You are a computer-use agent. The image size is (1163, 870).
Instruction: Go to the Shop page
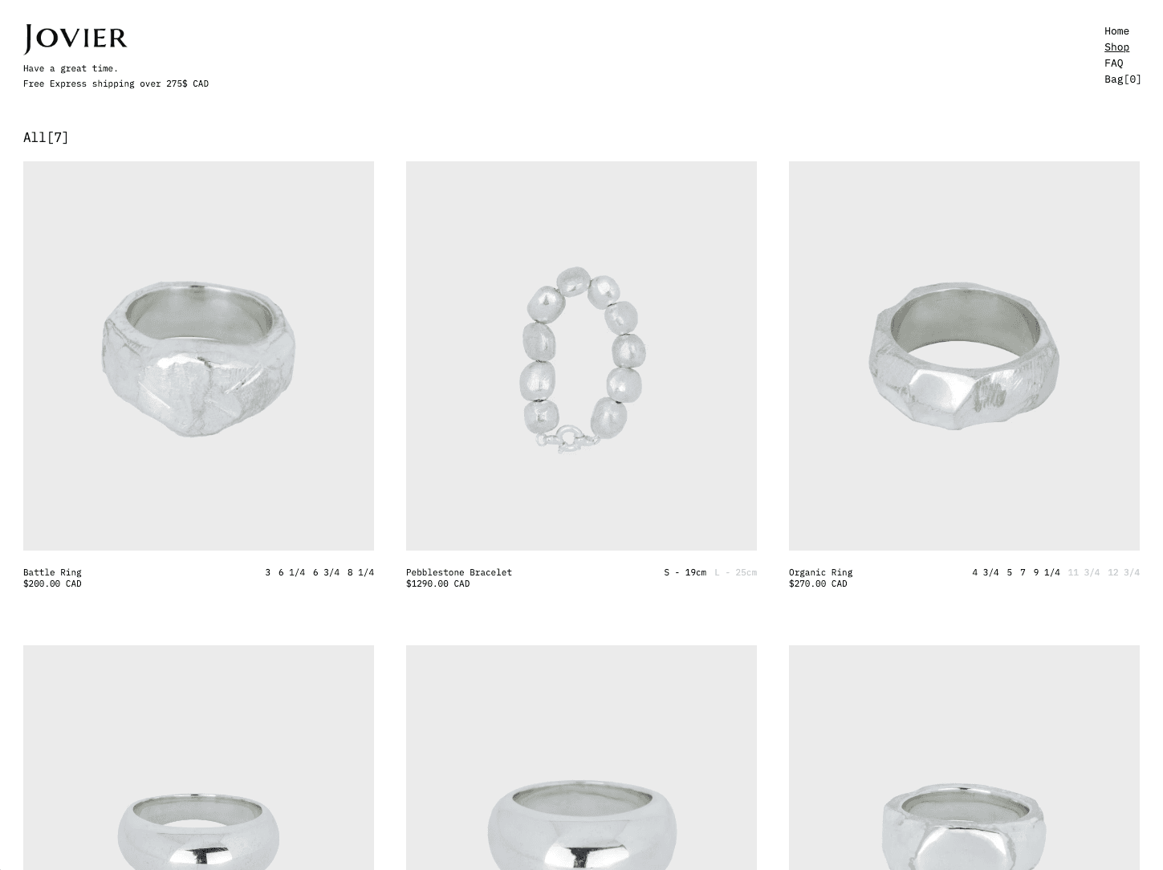[1116, 47]
